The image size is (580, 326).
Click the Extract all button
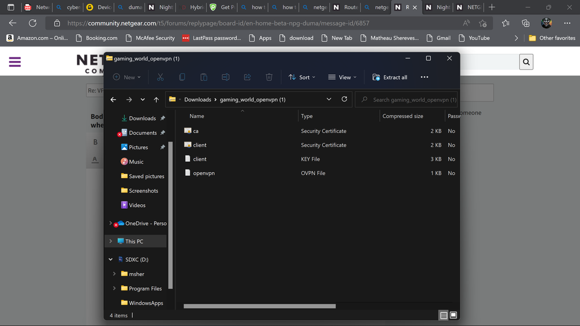(x=390, y=77)
